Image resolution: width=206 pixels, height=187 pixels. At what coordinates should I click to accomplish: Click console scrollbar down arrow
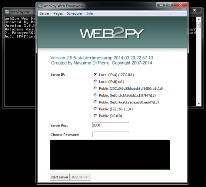coord(199,104)
